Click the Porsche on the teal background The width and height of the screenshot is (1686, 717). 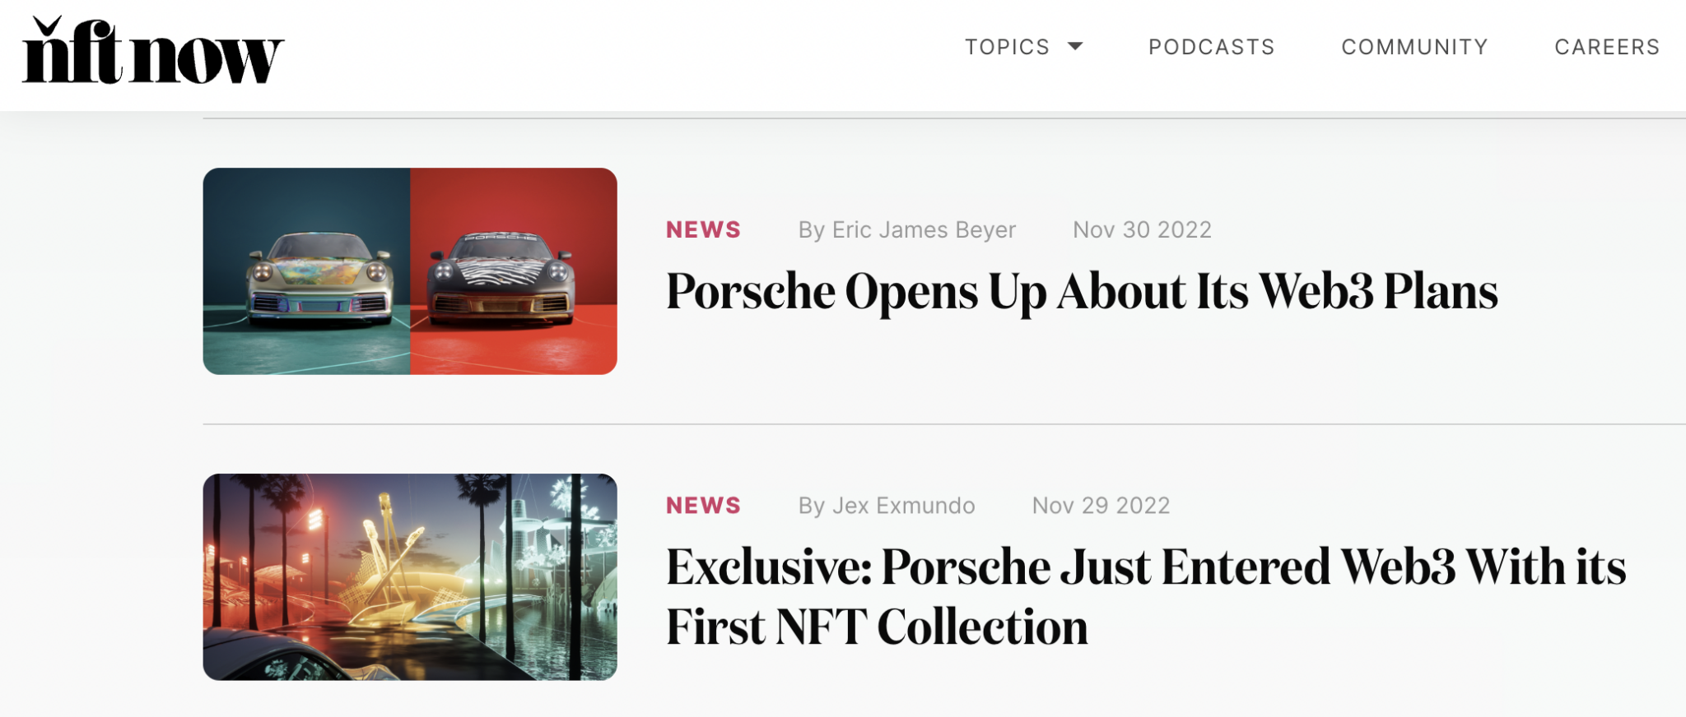click(319, 280)
